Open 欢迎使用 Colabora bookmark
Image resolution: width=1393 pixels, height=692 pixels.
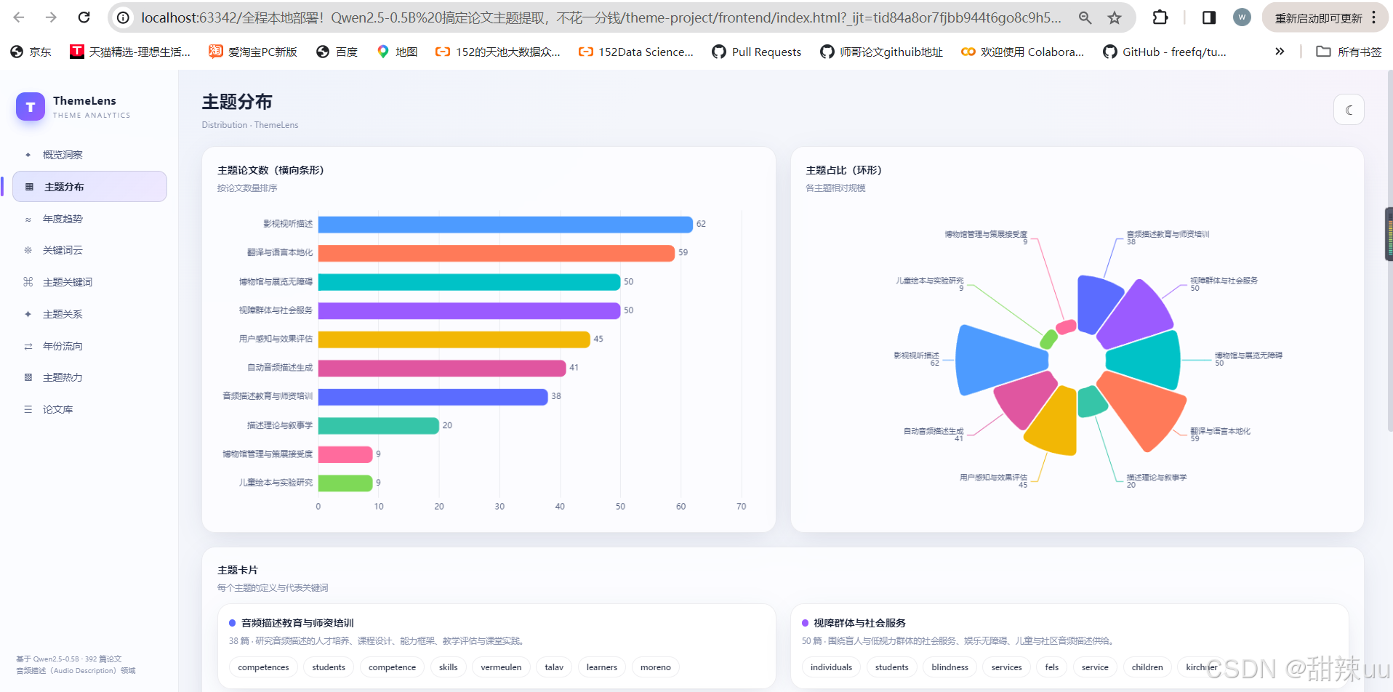click(x=1022, y=52)
